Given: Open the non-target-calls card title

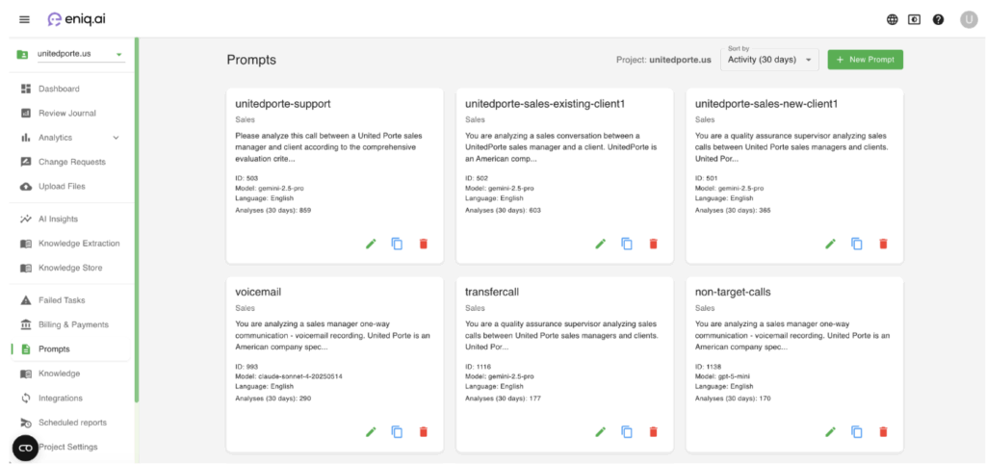Looking at the screenshot, I should [733, 293].
